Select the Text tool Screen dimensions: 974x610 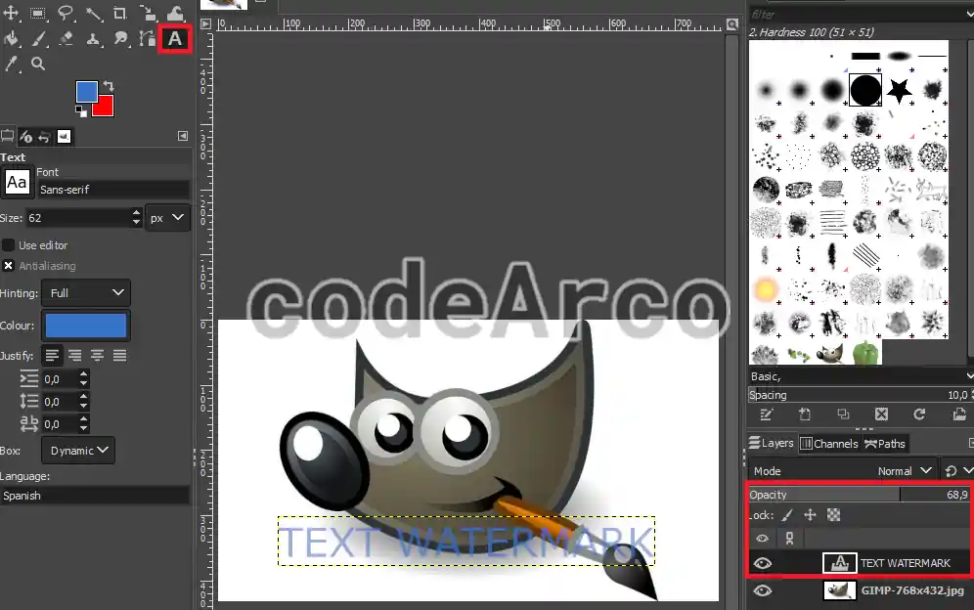point(174,39)
